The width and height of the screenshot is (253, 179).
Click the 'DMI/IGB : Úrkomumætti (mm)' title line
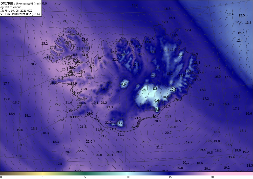coord(20,4)
